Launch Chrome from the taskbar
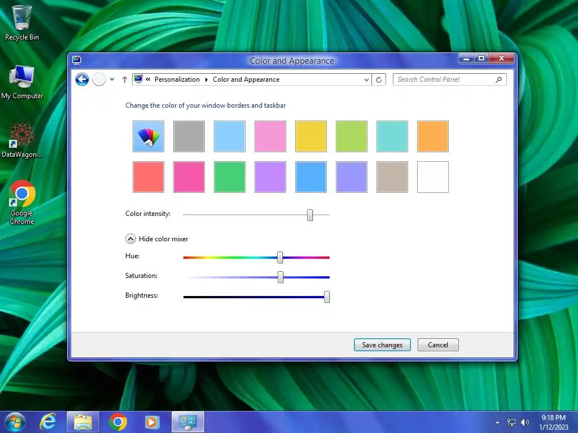This screenshot has width=578, height=433. (x=118, y=422)
